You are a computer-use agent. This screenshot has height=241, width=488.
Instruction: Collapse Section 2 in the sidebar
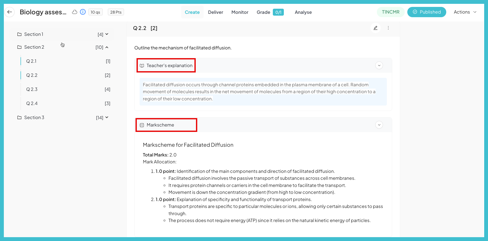(x=107, y=47)
